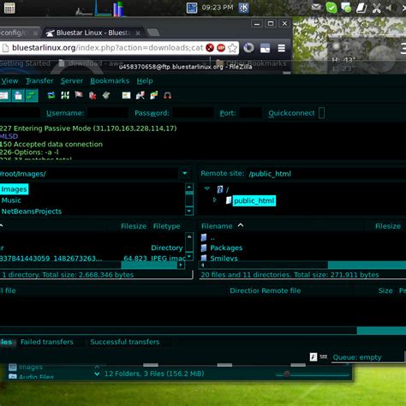Expand the public_html remote folder node
This screenshot has width=406, height=406.
tap(215, 200)
